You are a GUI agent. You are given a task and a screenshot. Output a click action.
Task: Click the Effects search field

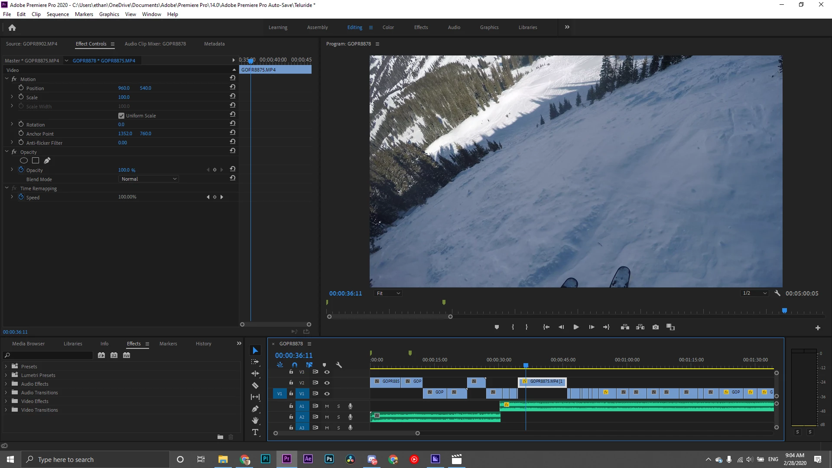coord(50,355)
